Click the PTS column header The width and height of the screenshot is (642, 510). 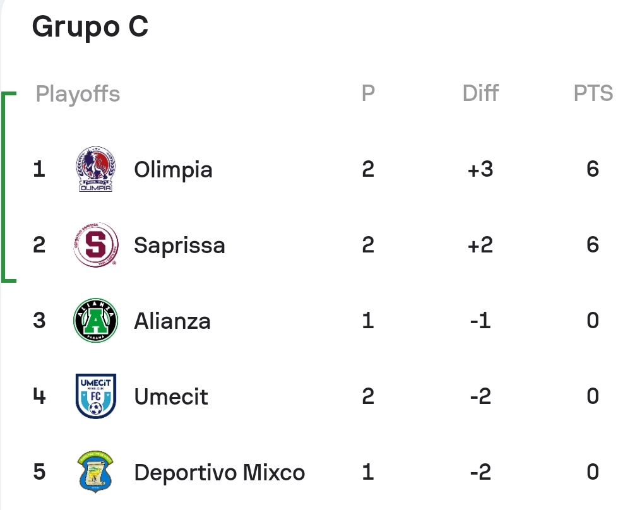coord(593,93)
